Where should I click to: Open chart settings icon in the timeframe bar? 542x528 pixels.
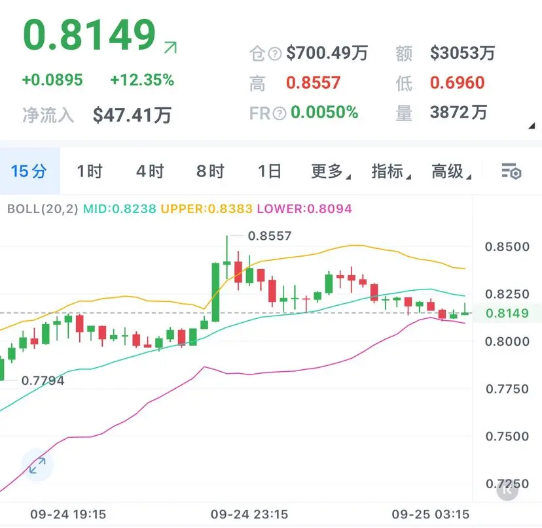click(511, 171)
